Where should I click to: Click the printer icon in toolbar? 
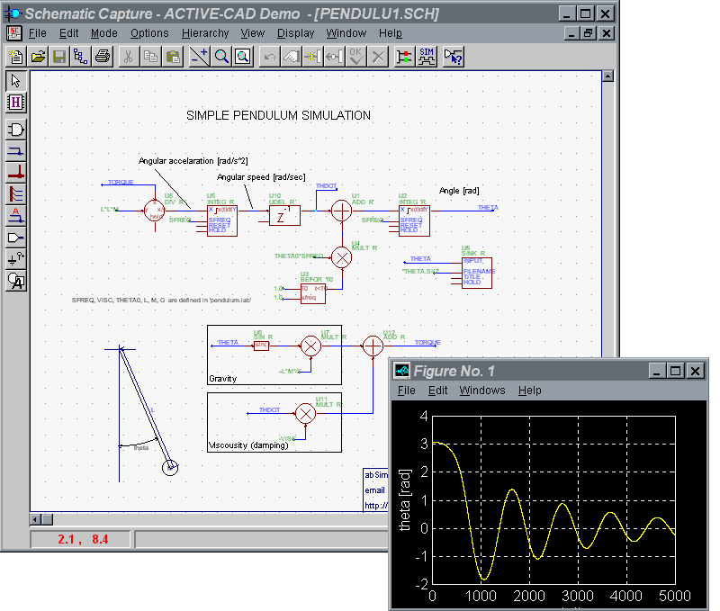tap(103, 57)
